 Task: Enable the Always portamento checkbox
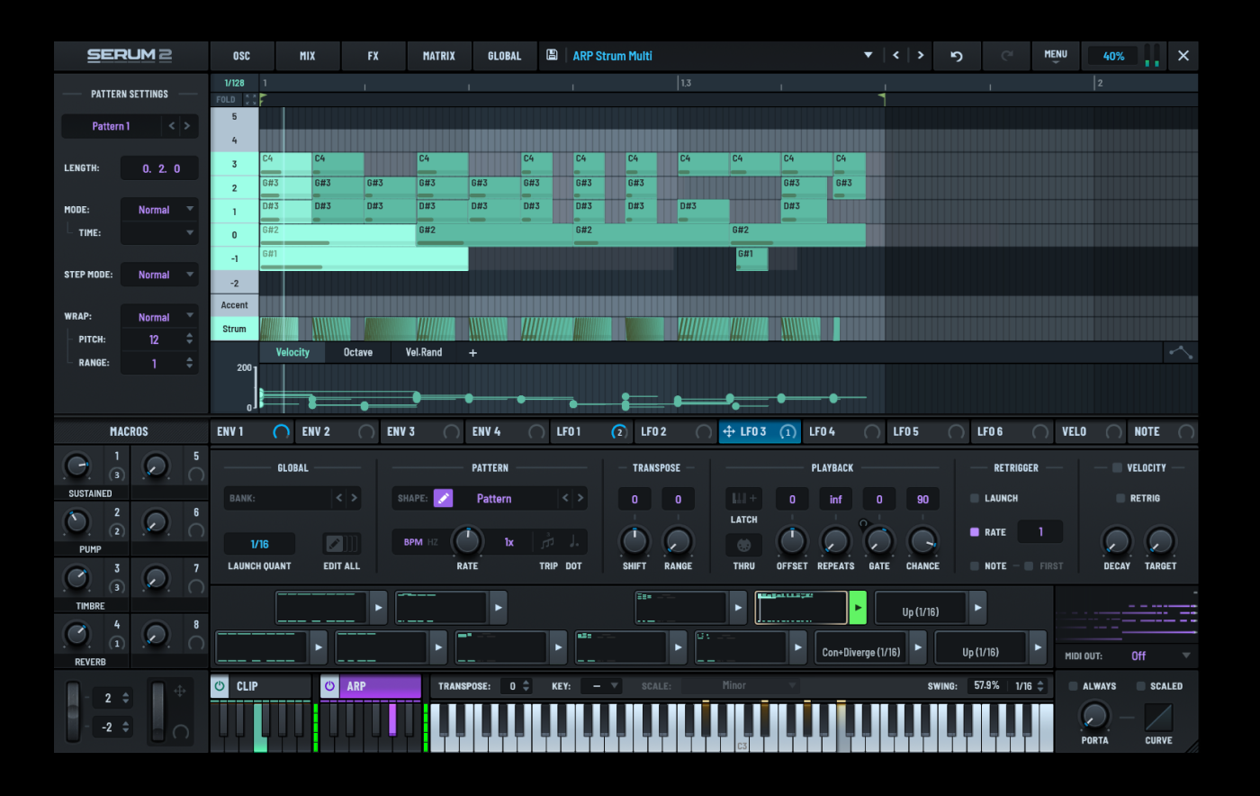1073,686
